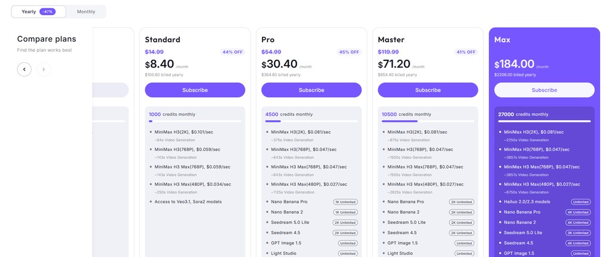Screen dimensions: 605x257
Task: Click '10500 credits monthly' text
Action: [407, 114]
